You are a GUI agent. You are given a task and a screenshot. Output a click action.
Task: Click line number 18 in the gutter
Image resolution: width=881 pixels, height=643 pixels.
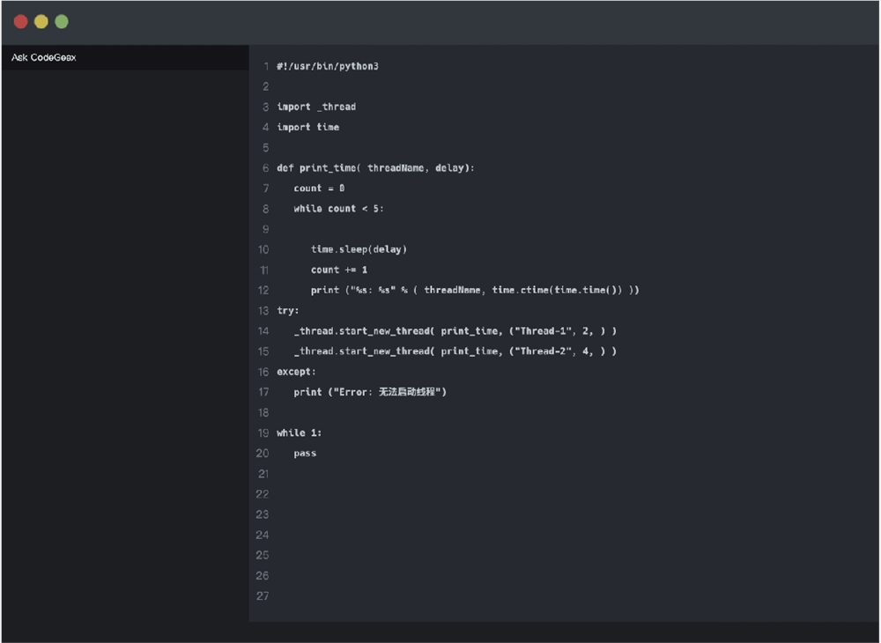263,413
